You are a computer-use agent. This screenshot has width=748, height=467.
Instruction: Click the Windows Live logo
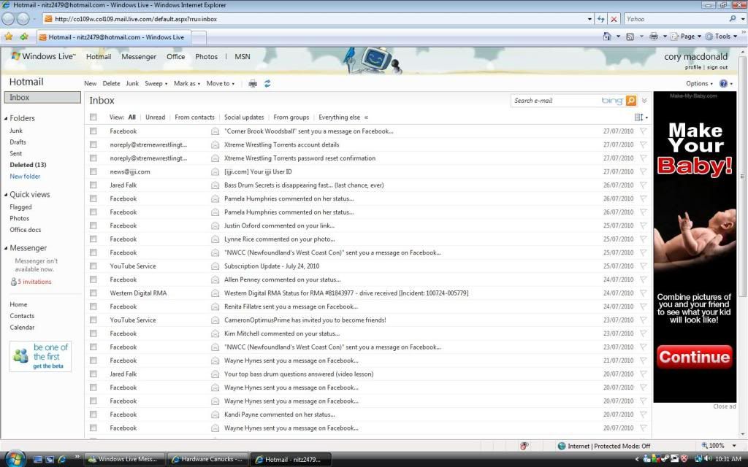point(43,56)
